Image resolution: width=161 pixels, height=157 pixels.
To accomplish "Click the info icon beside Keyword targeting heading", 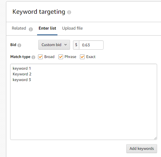I will tap(69, 12).
